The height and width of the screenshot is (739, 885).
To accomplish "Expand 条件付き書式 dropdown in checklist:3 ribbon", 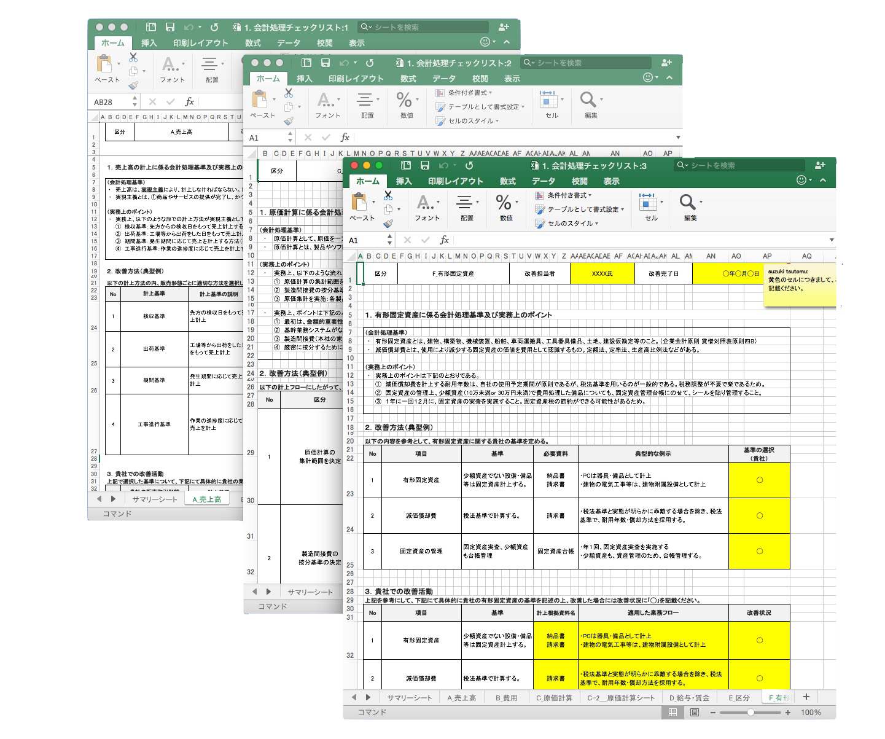I will (564, 195).
